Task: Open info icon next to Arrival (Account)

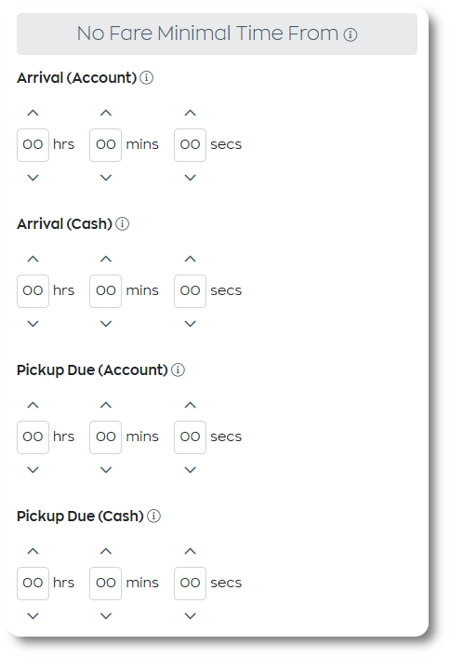Action: tap(146, 77)
